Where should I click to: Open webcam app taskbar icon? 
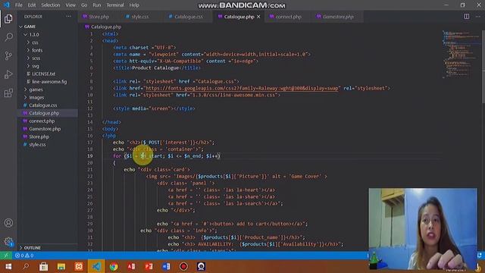[201, 266]
